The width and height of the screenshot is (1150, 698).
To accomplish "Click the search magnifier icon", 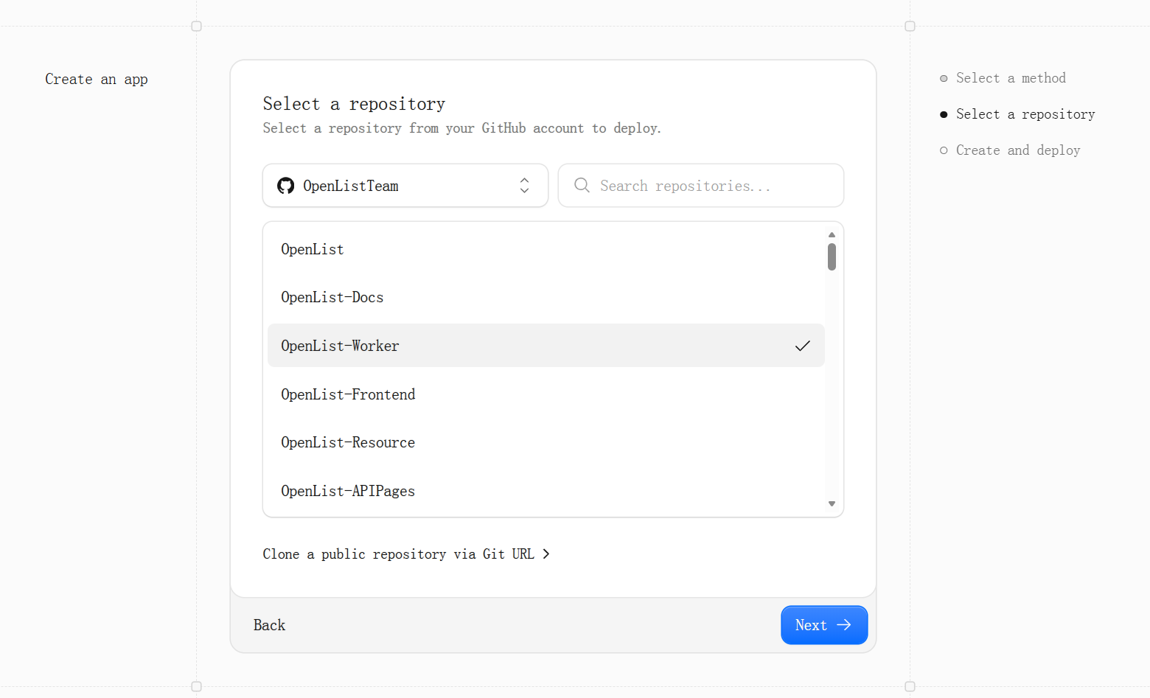I will 582,185.
